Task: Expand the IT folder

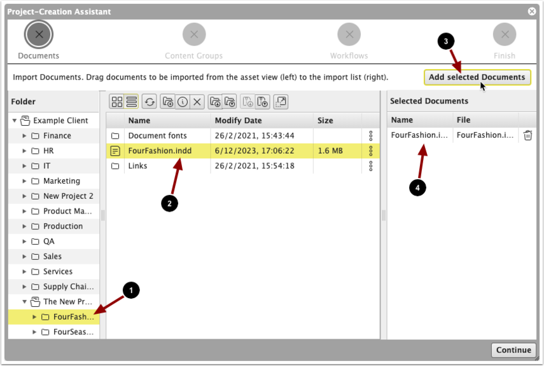Action: [24, 166]
